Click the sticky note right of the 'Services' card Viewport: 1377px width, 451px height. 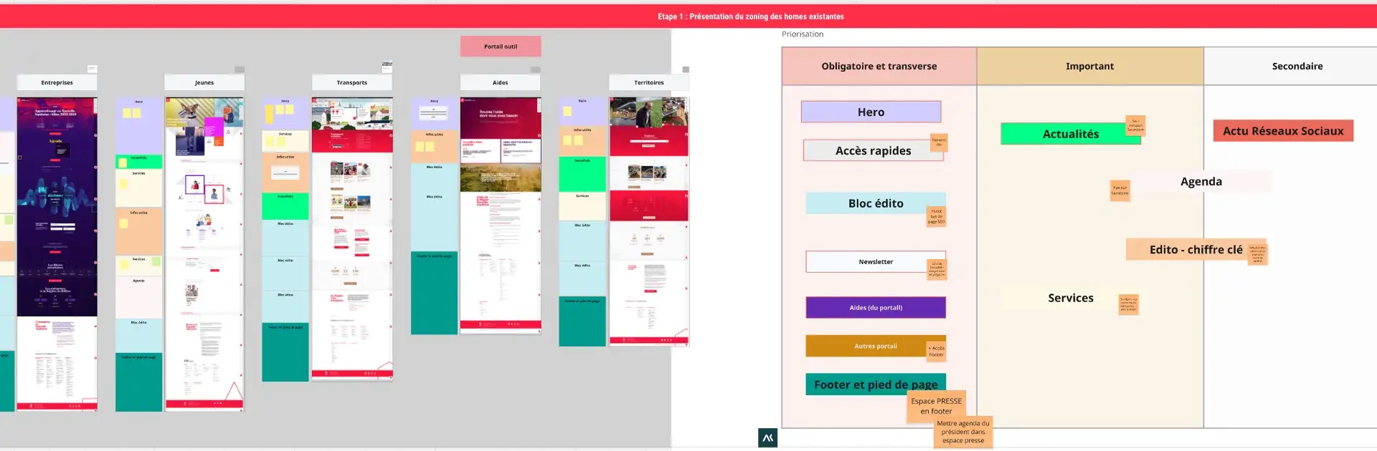coord(1129,304)
